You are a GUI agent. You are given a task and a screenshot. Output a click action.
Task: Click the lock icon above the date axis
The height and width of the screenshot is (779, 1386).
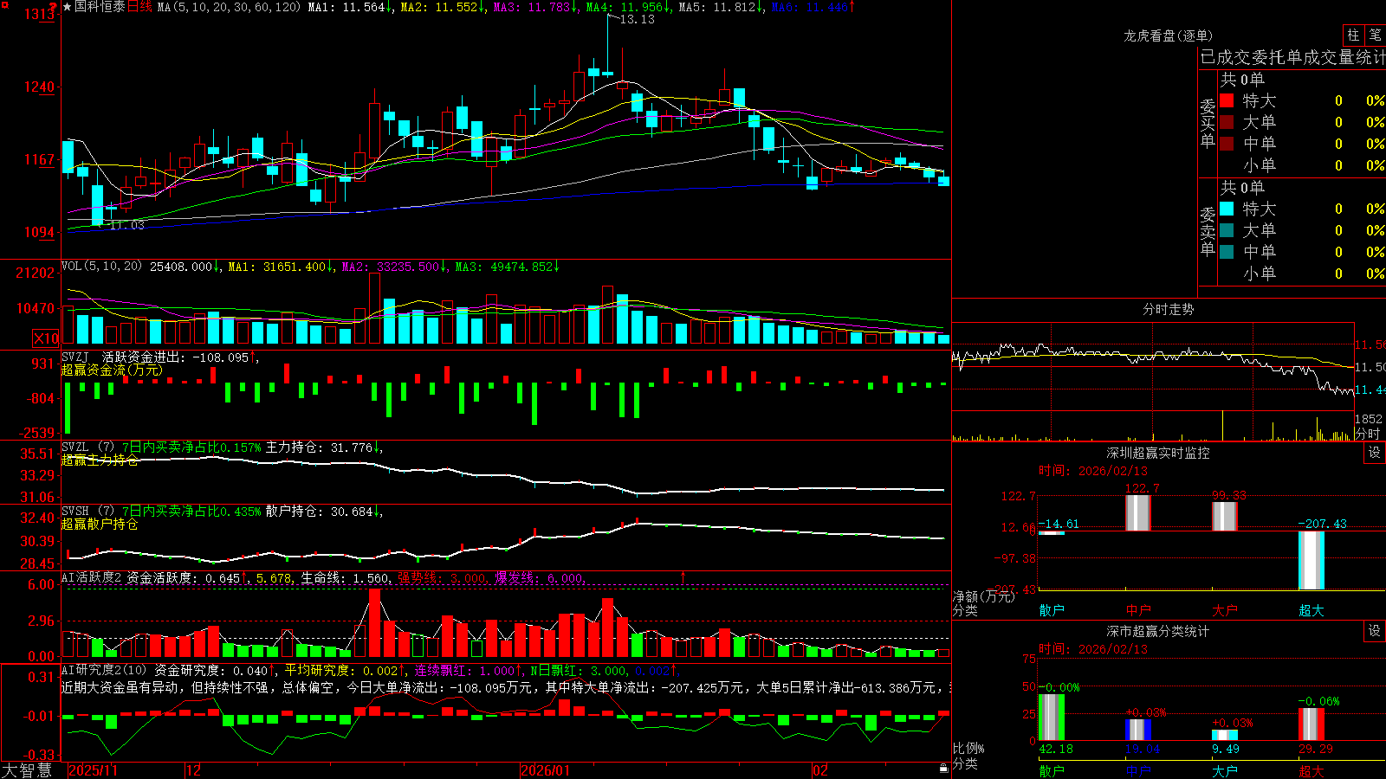pyautogui.click(x=944, y=768)
